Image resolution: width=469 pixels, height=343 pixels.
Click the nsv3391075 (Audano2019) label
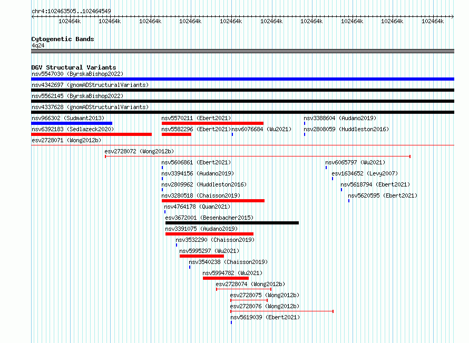[202, 229]
